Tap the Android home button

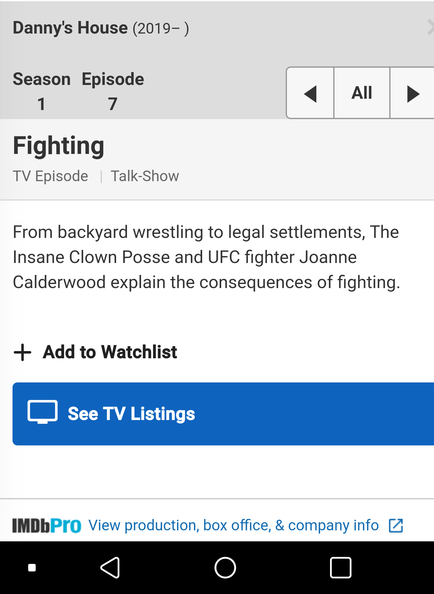click(x=225, y=568)
